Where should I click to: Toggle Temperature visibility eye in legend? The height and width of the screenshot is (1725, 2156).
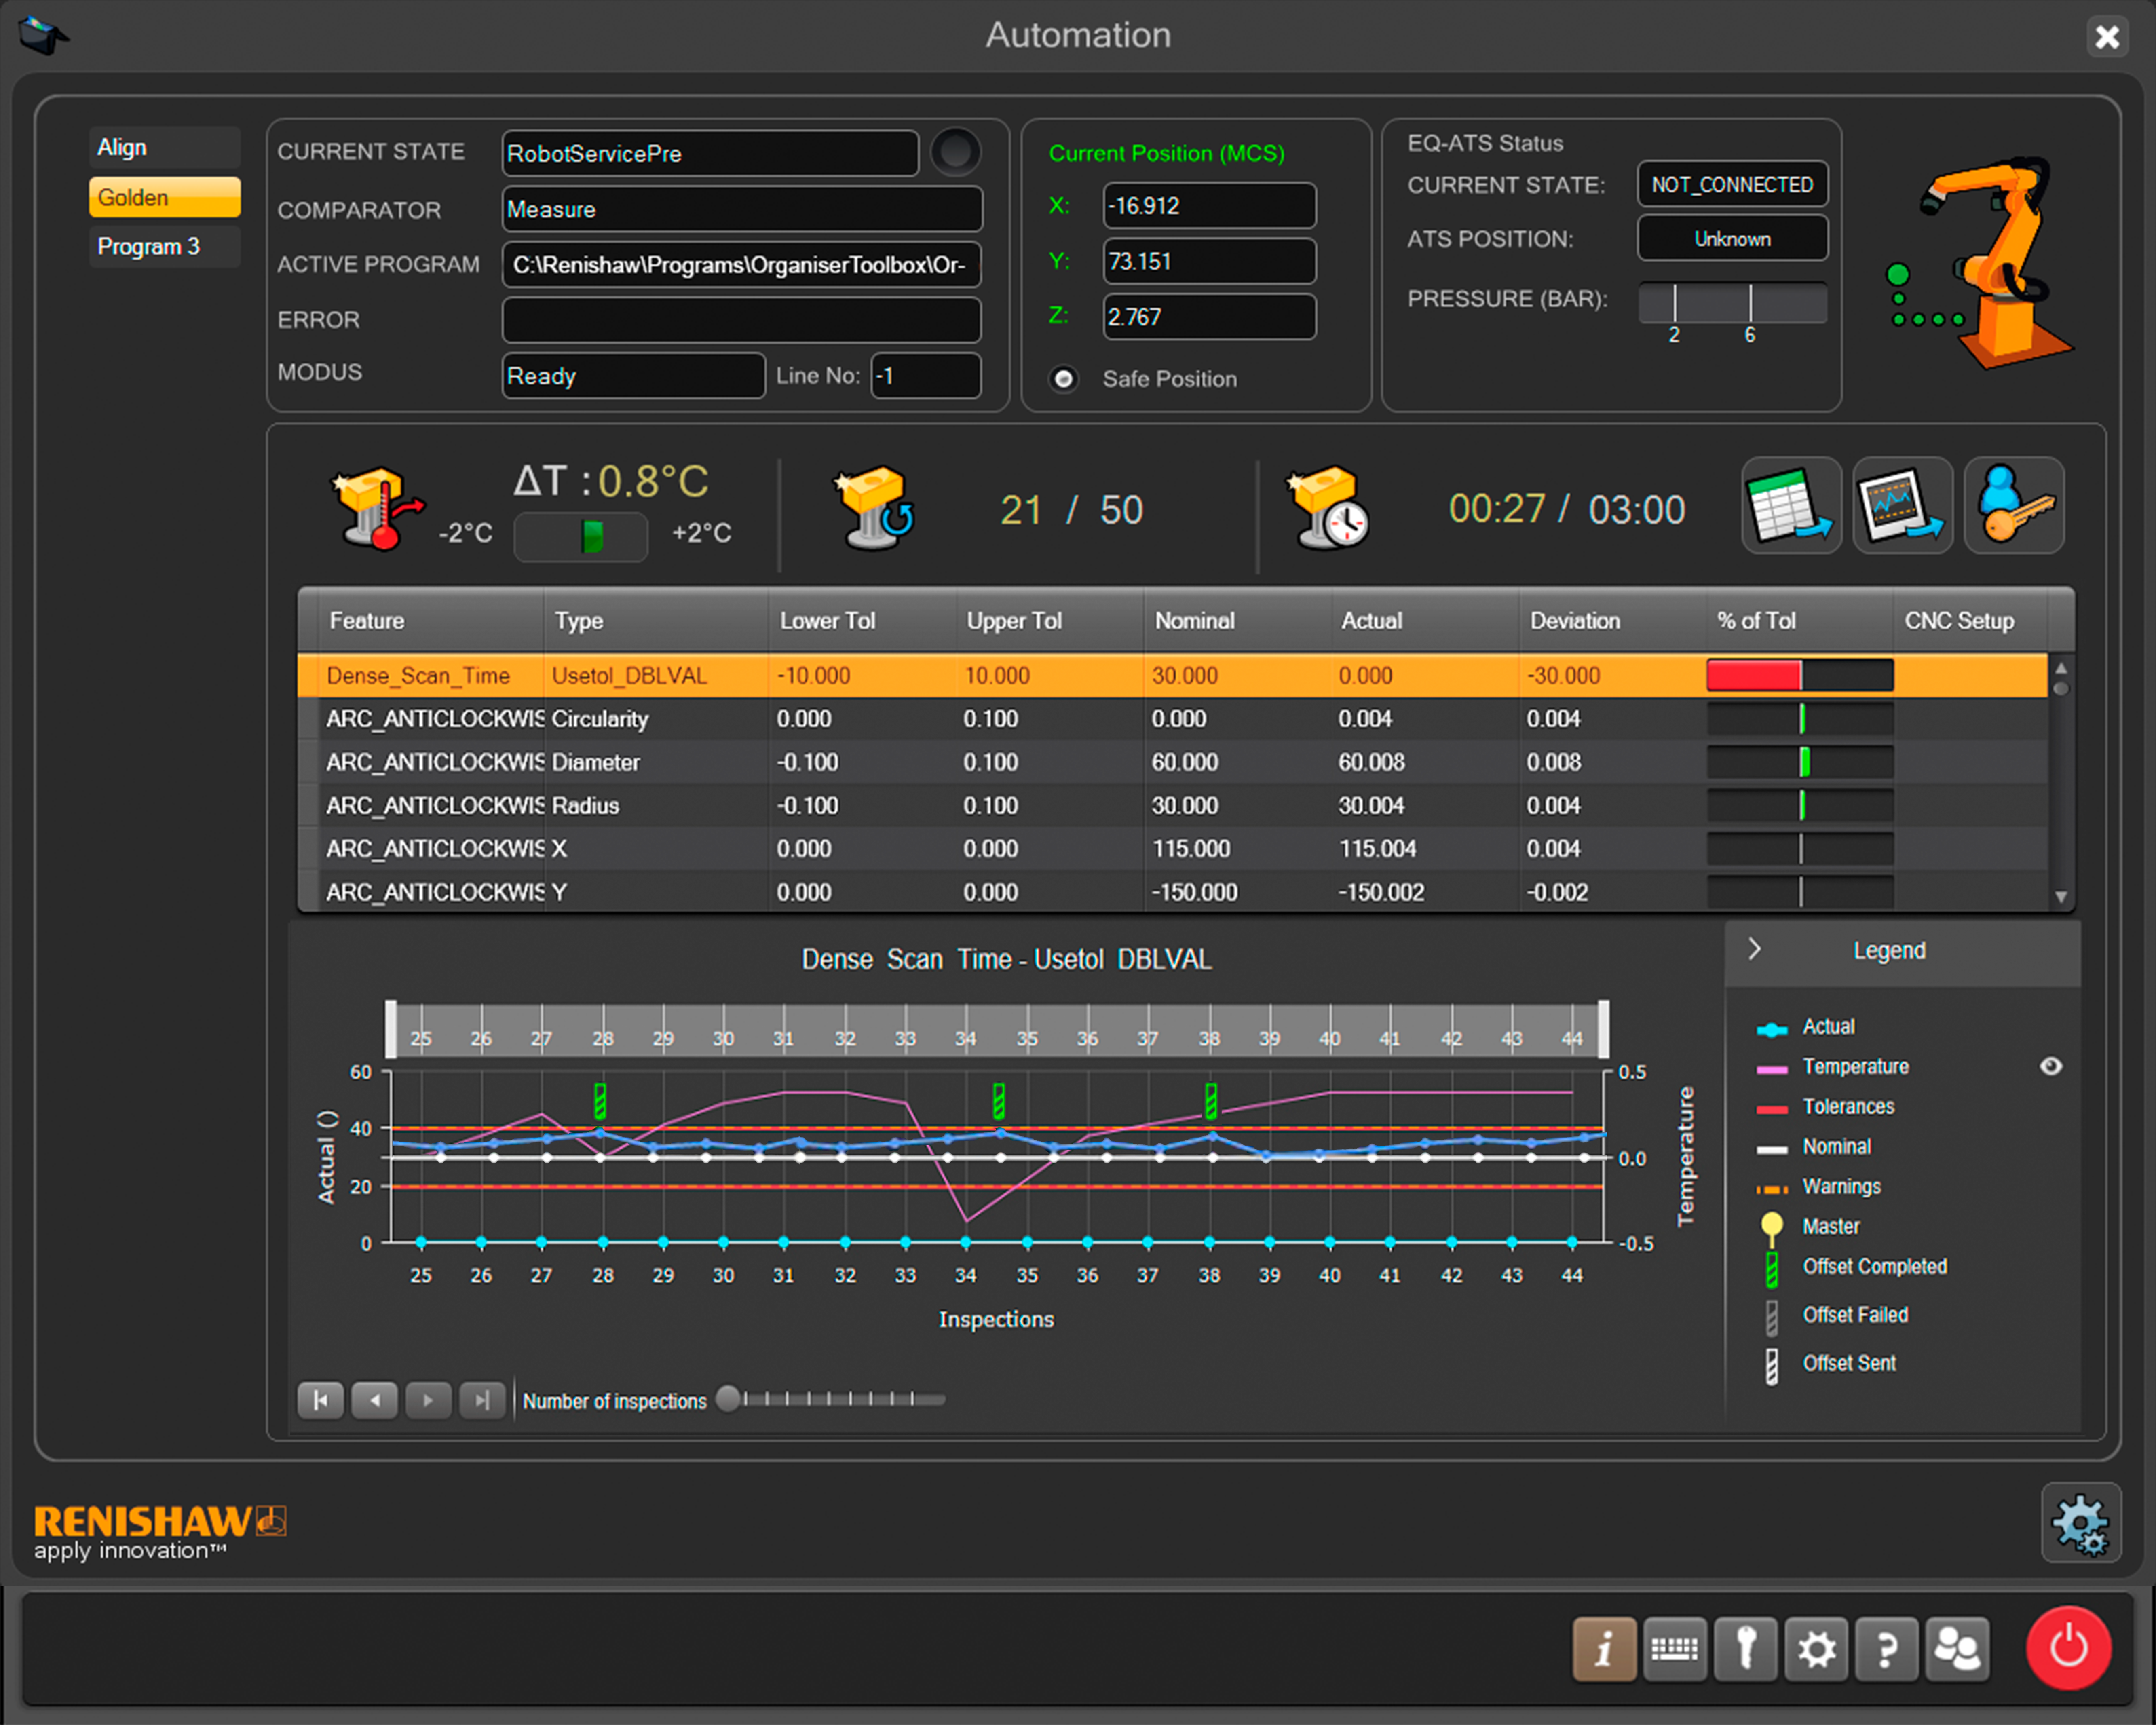2050,1066
